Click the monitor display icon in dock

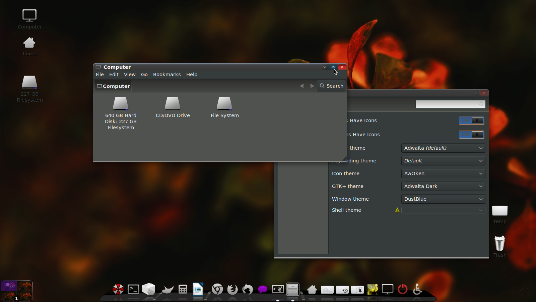388,289
